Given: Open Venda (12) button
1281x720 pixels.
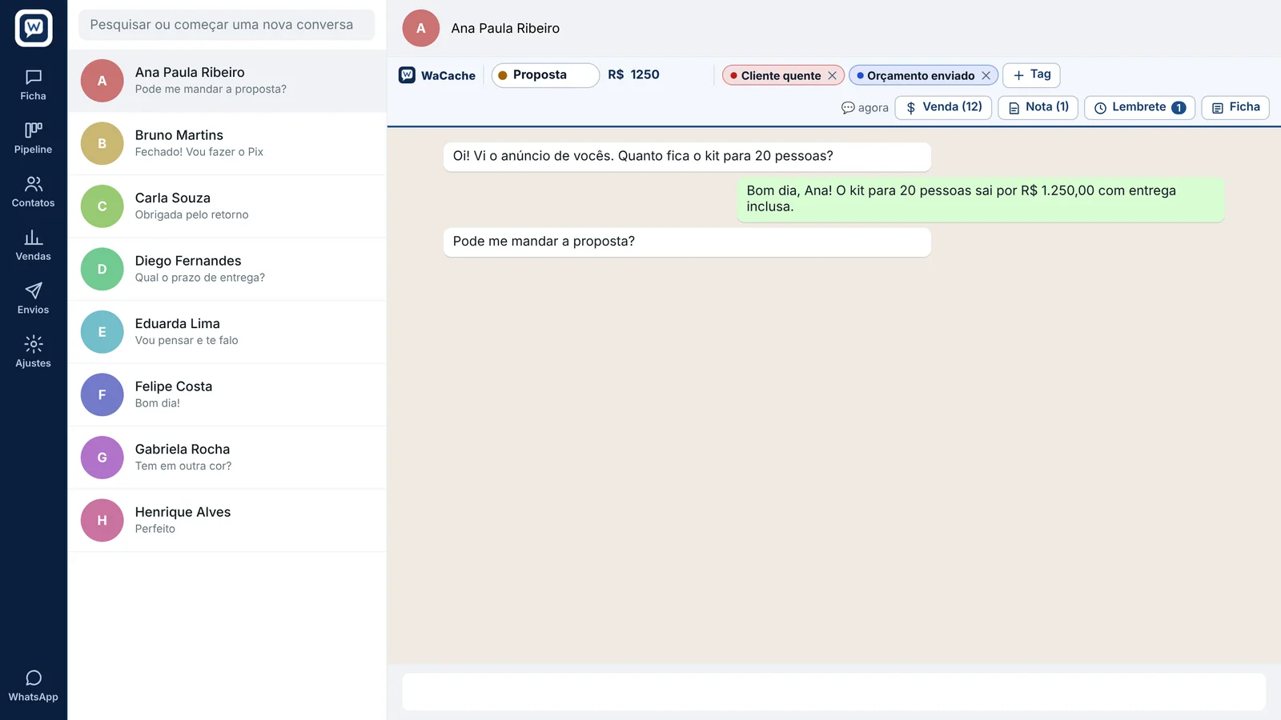Looking at the screenshot, I should (943, 107).
